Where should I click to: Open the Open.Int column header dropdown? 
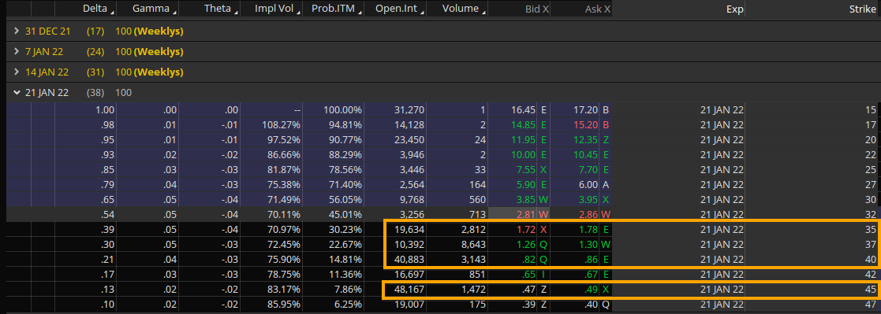(422, 12)
